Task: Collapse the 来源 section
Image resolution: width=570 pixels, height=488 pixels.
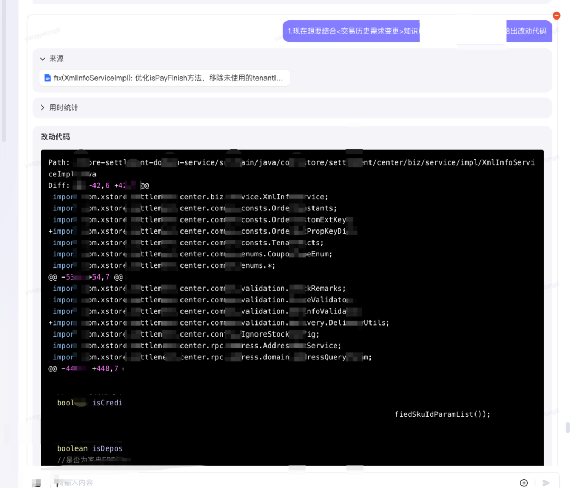Action: click(43, 59)
